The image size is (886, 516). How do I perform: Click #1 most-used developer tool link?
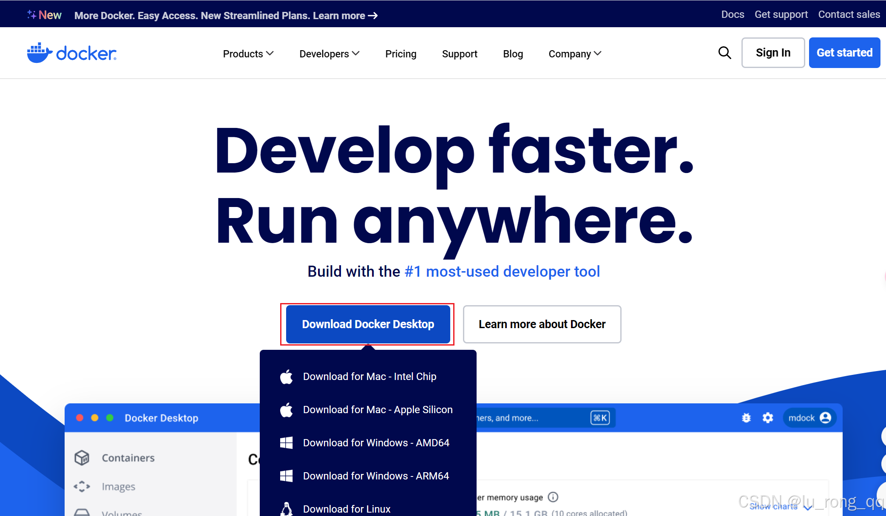(x=502, y=271)
